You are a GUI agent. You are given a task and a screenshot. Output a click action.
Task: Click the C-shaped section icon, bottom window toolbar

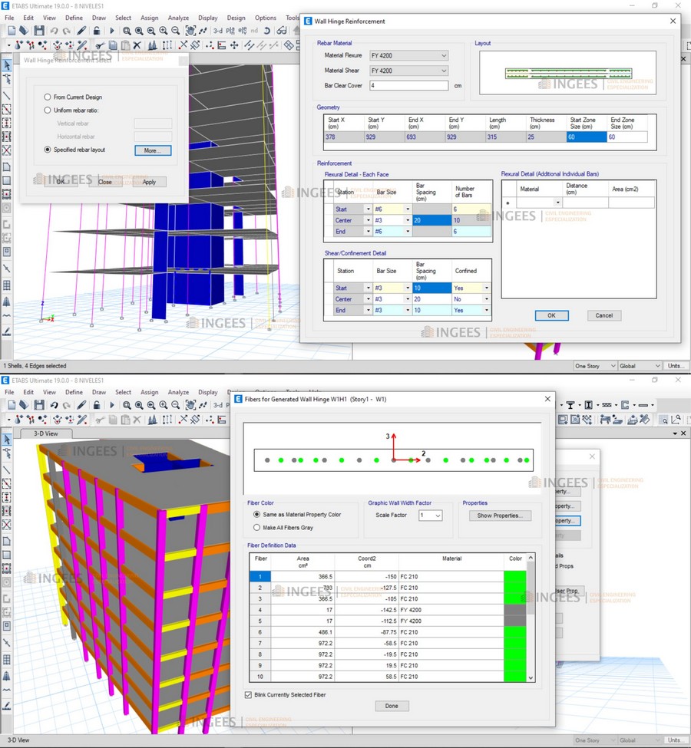pyautogui.click(x=625, y=405)
